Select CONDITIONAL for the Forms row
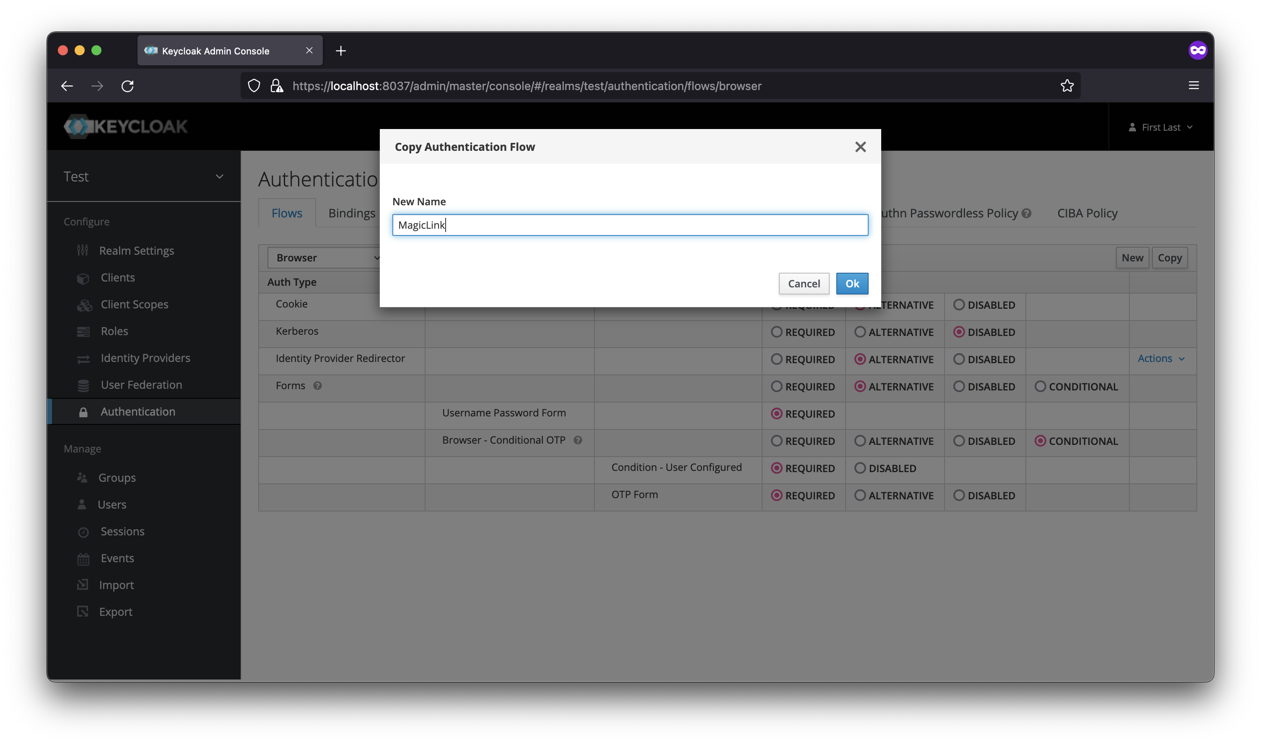Image resolution: width=1261 pixels, height=744 pixels. pos(1040,387)
